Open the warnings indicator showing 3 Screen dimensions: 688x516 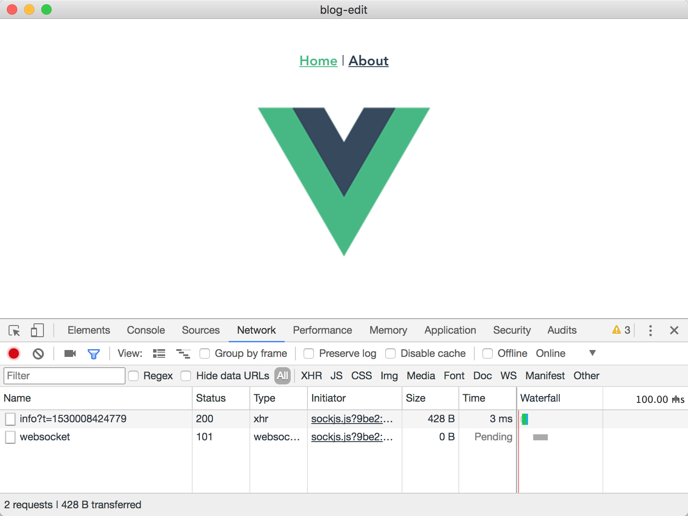click(x=621, y=330)
